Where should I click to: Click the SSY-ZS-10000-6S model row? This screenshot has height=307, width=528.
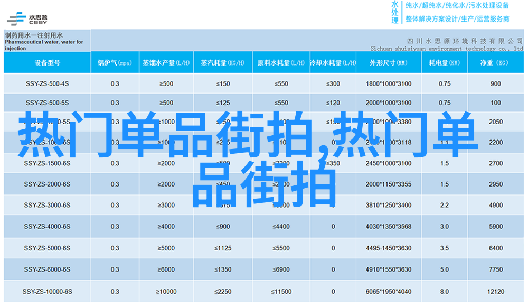47,292
